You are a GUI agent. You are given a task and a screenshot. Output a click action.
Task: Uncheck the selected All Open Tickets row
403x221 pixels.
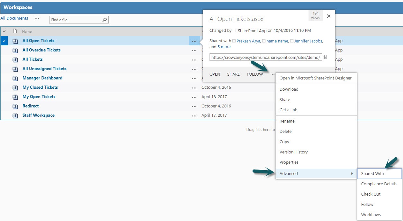(x=4, y=41)
